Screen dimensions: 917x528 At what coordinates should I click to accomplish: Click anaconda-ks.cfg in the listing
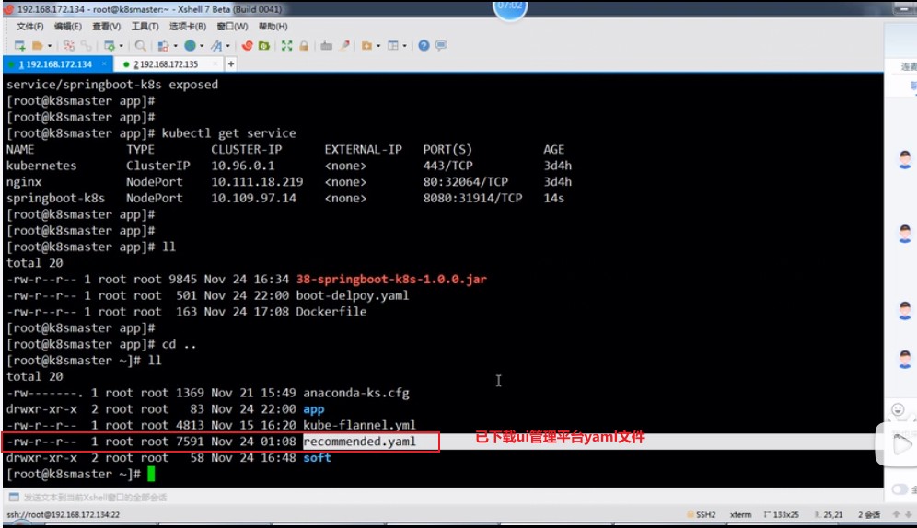pyautogui.click(x=356, y=393)
